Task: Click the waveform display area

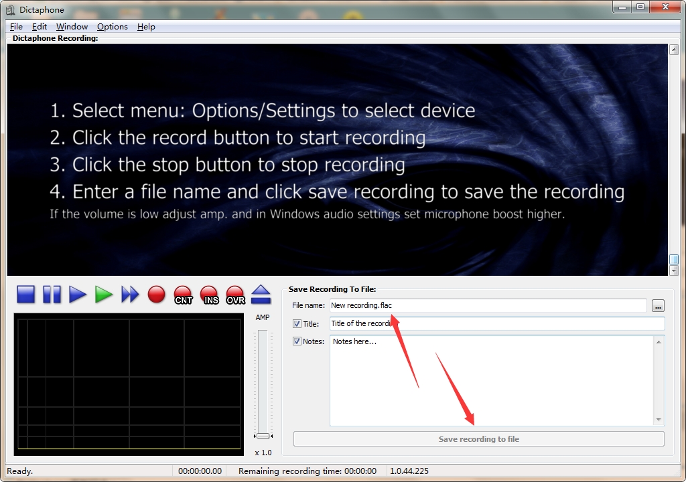Action: (129, 384)
